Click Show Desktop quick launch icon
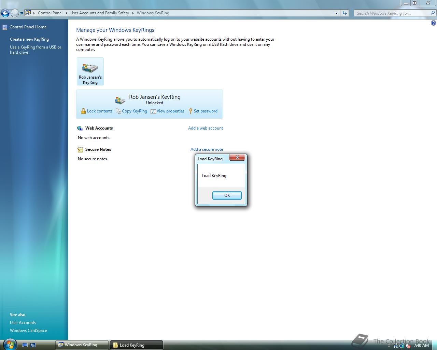This screenshot has width=437, height=350. click(25, 345)
